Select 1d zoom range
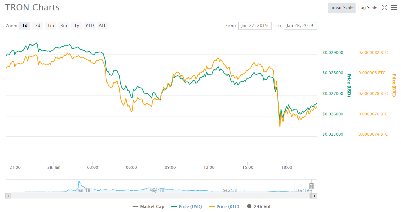 (x=25, y=26)
